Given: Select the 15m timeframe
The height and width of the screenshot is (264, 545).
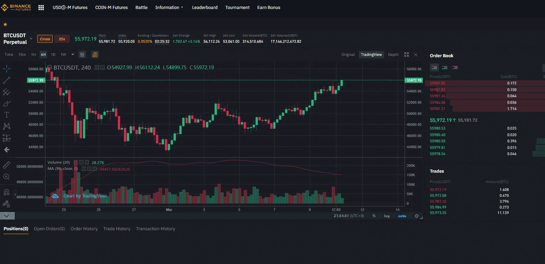Looking at the screenshot, I should (x=22, y=54).
